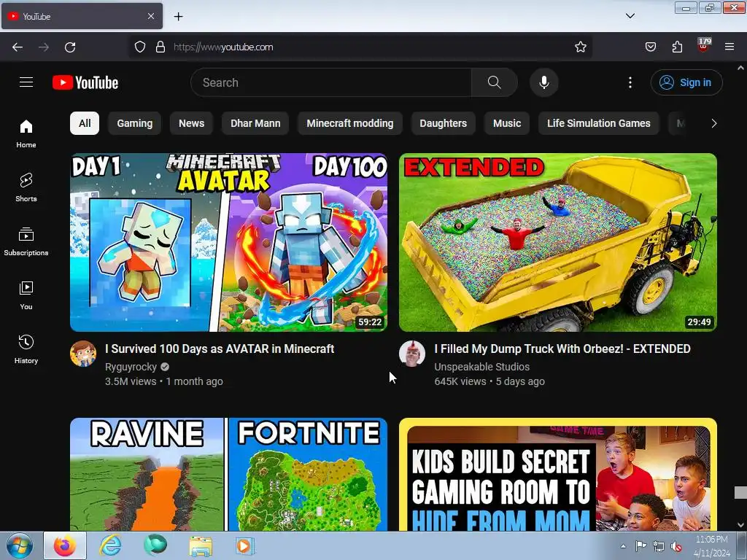Screen dimensions: 747x560
Task: Open 'I Filled My Dump Truck With Orbeez' title
Action: pyautogui.click(x=562, y=349)
